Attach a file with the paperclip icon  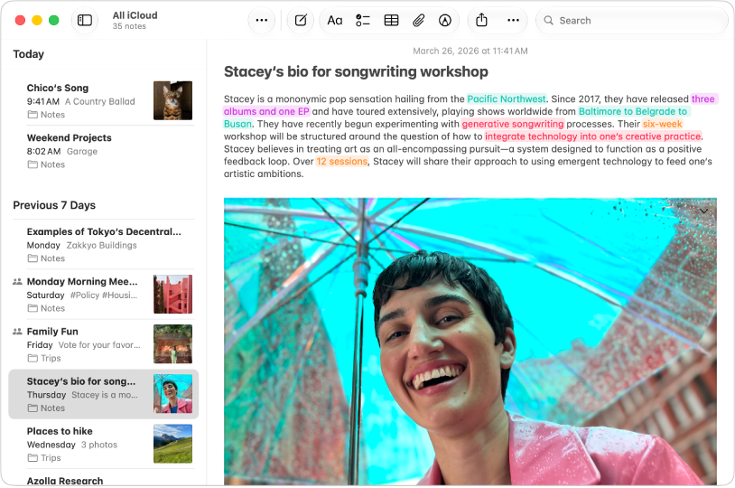click(419, 20)
